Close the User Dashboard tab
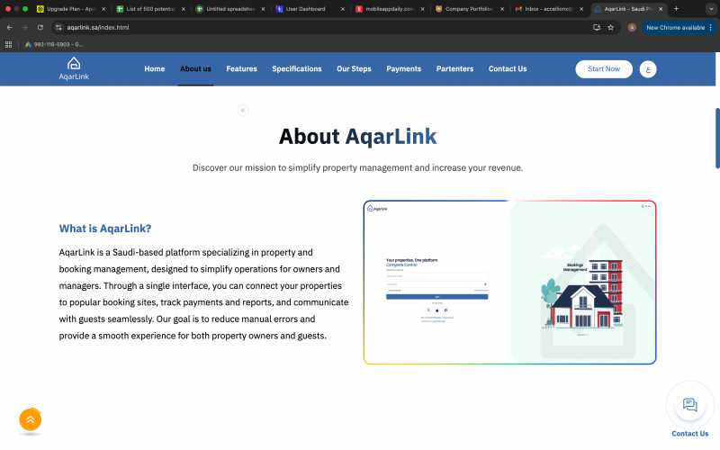The width and height of the screenshot is (720, 450). pos(343,9)
